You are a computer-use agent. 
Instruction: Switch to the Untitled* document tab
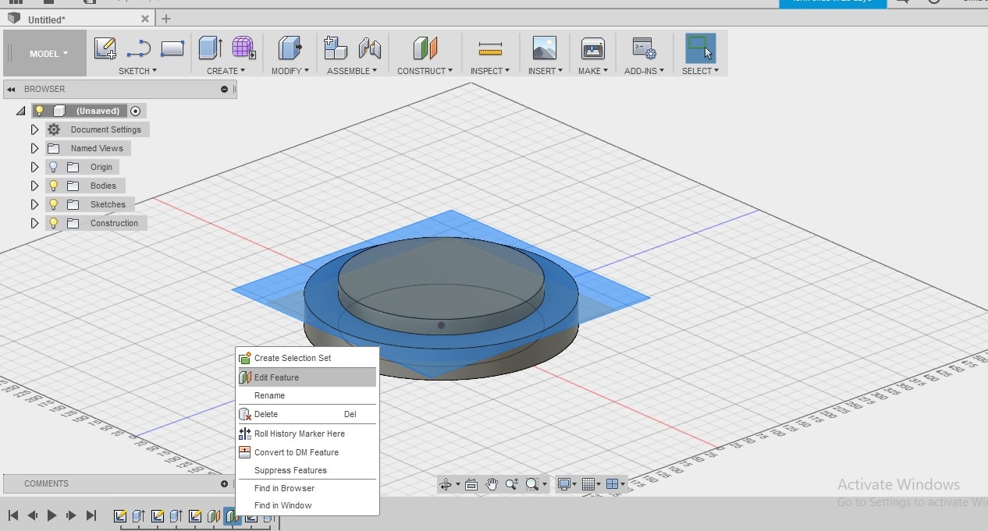[76, 19]
